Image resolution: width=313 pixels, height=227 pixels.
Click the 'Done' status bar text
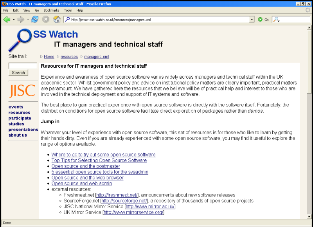coord(7,223)
